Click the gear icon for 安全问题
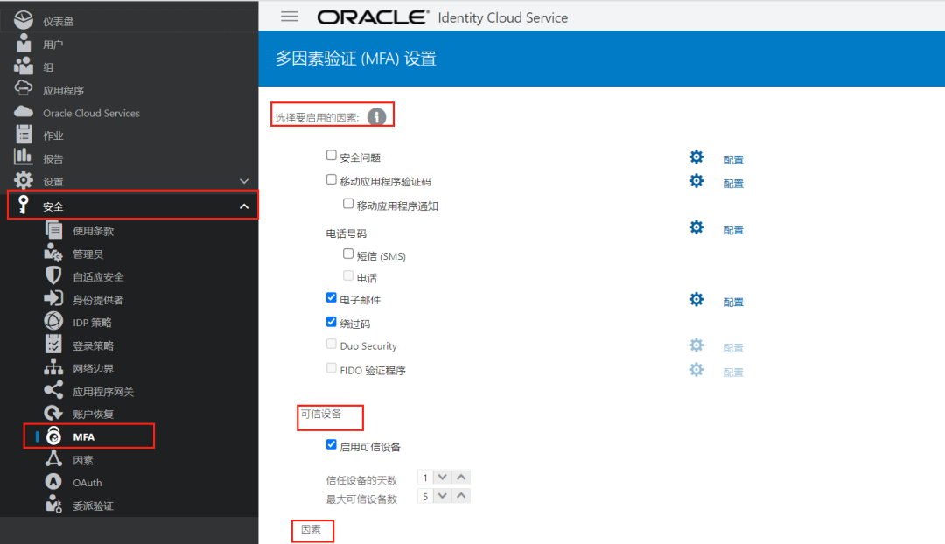 [696, 157]
